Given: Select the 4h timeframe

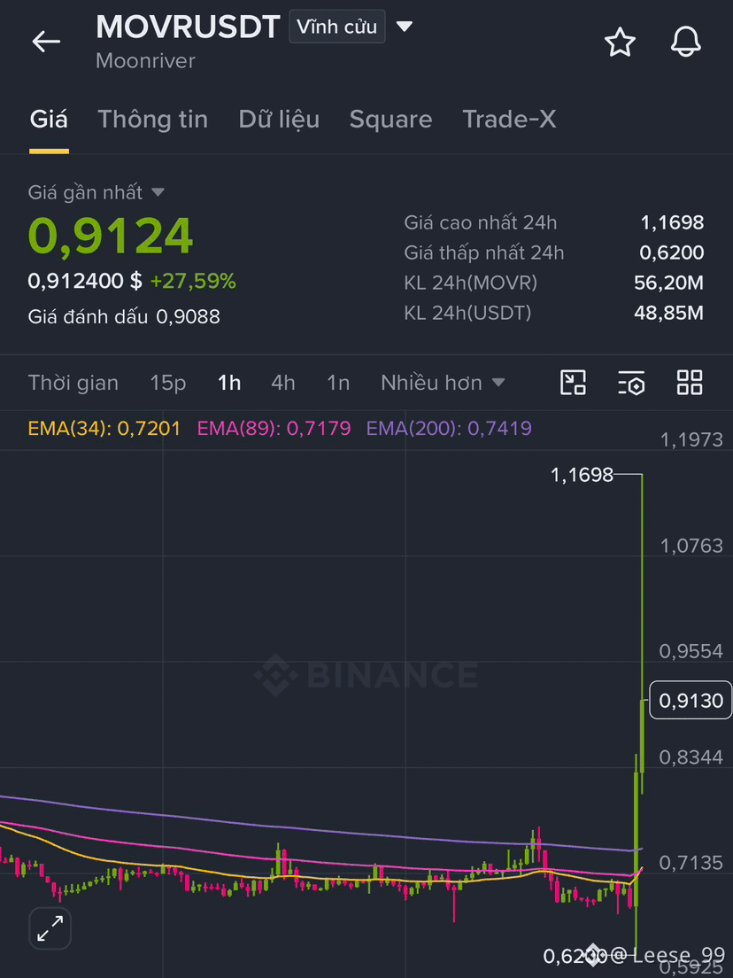Looking at the screenshot, I should click(x=283, y=383).
